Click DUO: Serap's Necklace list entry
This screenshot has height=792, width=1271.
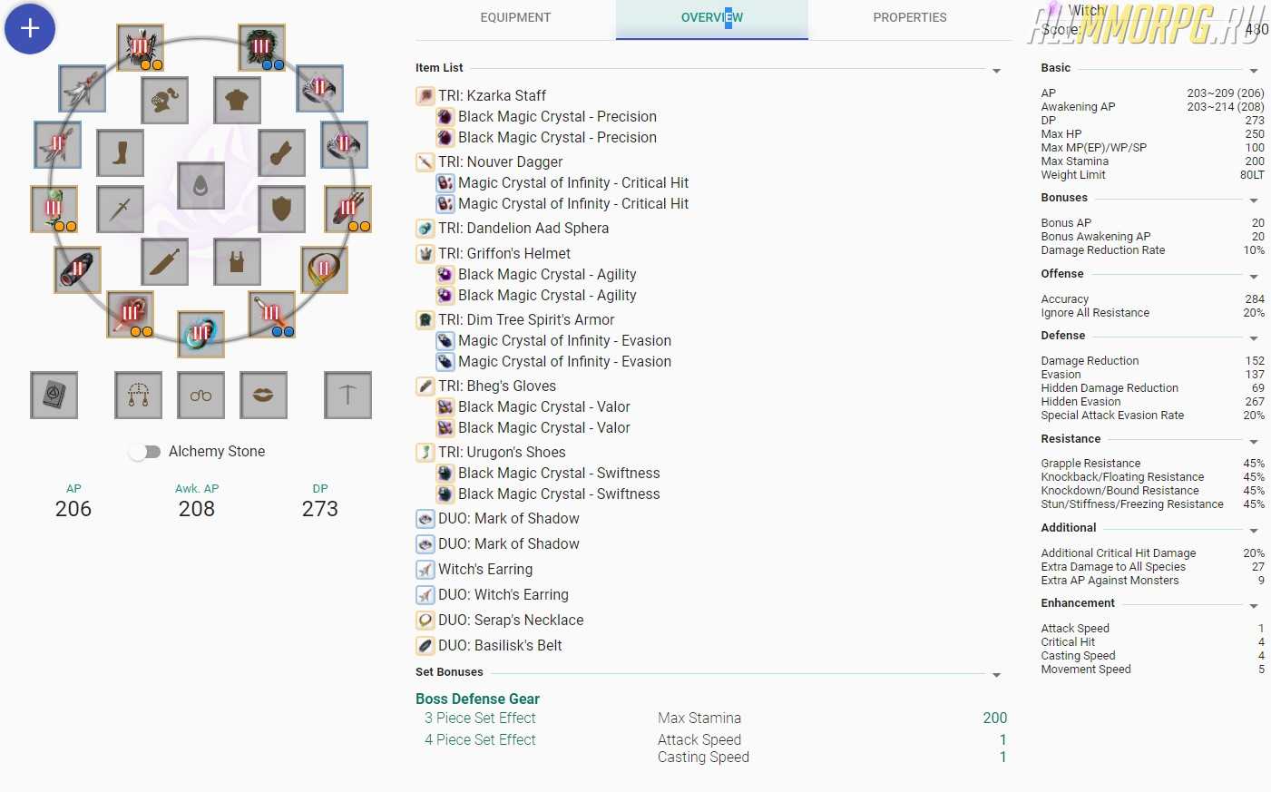tap(511, 620)
